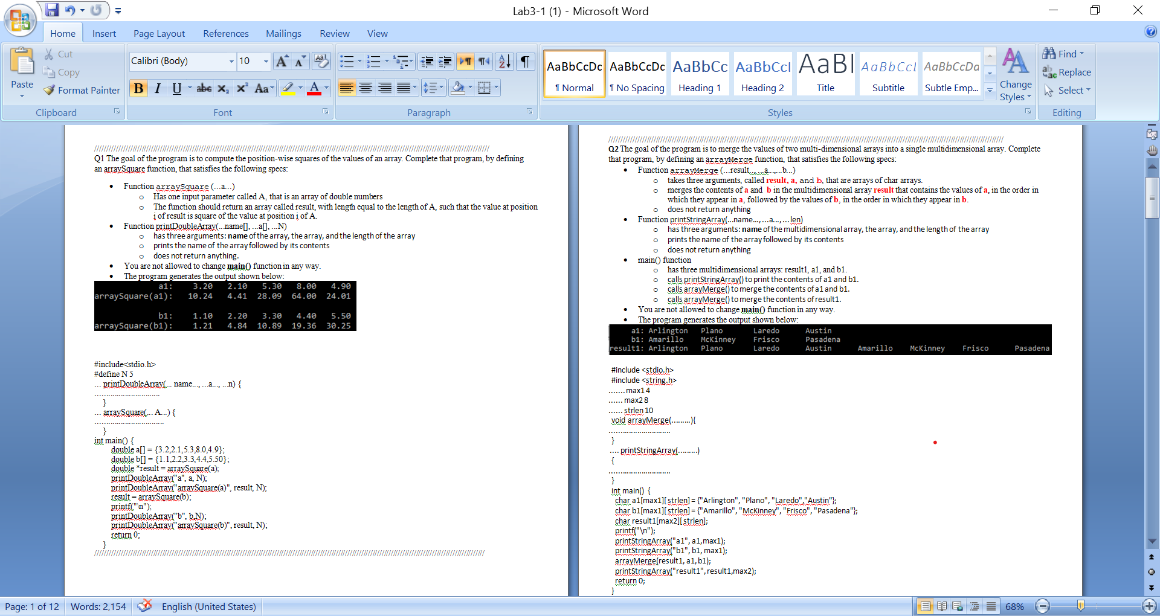Apply bold formatting
This screenshot has width=1160, height=616.
click(x=138, y=88)
